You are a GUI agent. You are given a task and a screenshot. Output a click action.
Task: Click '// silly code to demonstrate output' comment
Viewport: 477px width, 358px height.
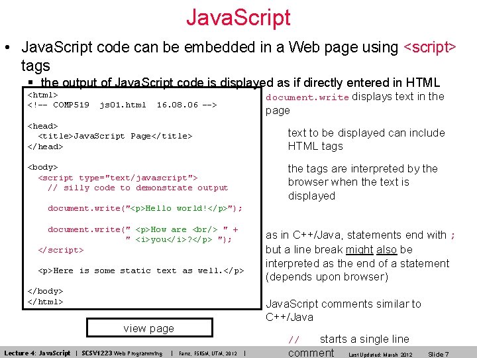[138, 188]
